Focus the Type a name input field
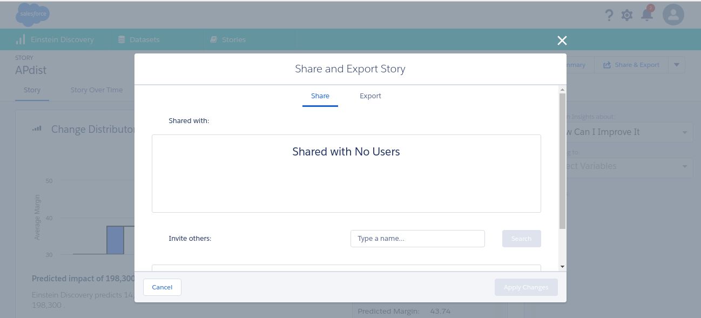 click(417, 239)
